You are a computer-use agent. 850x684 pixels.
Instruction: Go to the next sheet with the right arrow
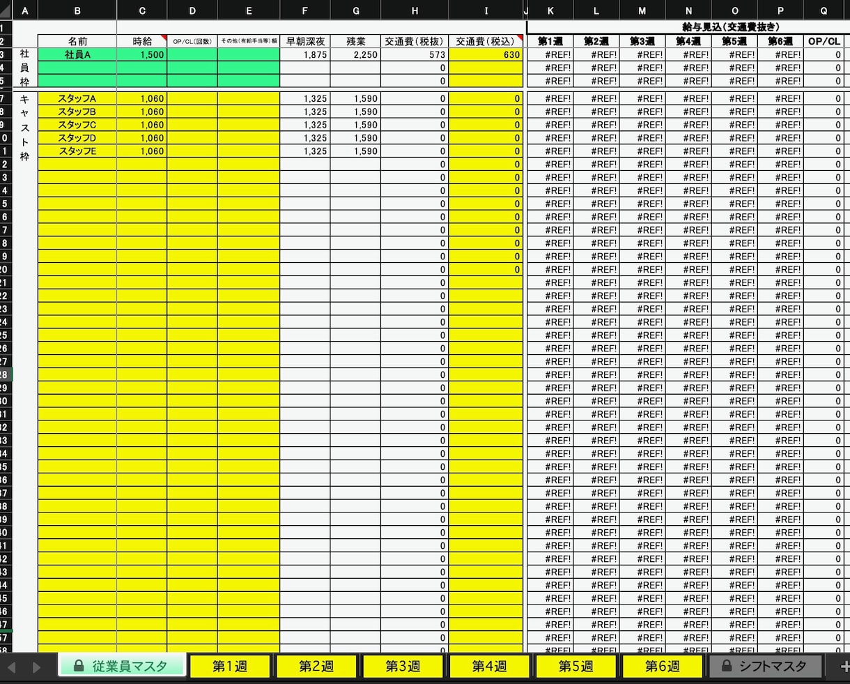click(x=36, y=667)
